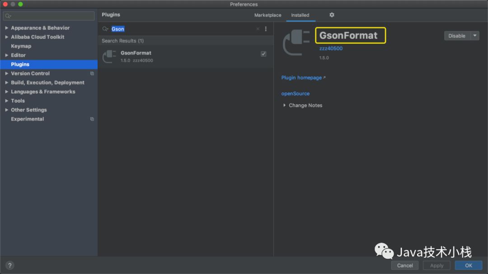Screen dimensions: 488x274
Task: Open the Disable button dropdown arrow
Action: (x=474, y=36)
